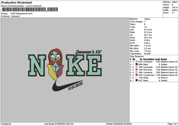Click the Zoom value 1:1
Viewport: 179px width, 126px height.
point(173,13)
